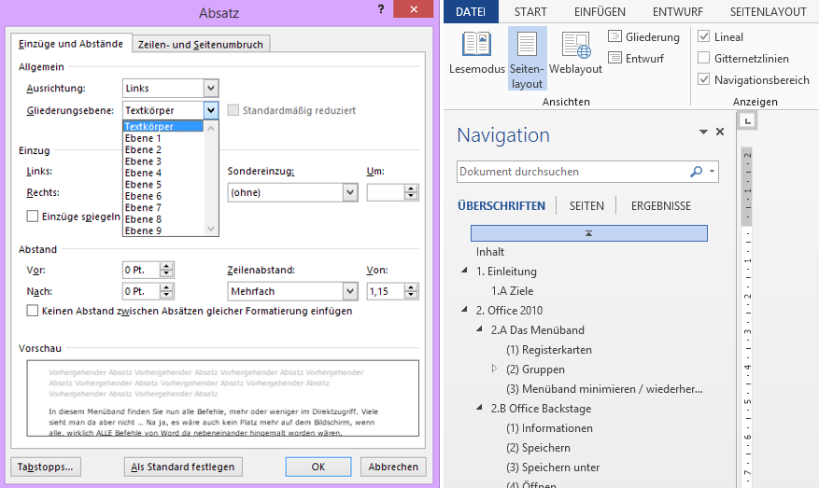Click the Gliederung outline view icon
Screen dimensions: 819x488
(615, 37)
